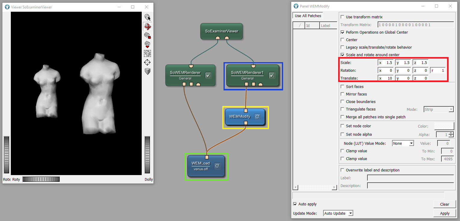Click the Set node color swatch
This screenshot has width=460, height=221.
444,126
